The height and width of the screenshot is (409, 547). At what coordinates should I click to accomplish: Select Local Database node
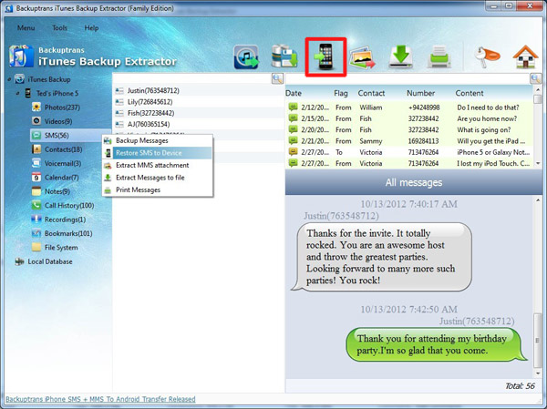click(x=44, y=261)
